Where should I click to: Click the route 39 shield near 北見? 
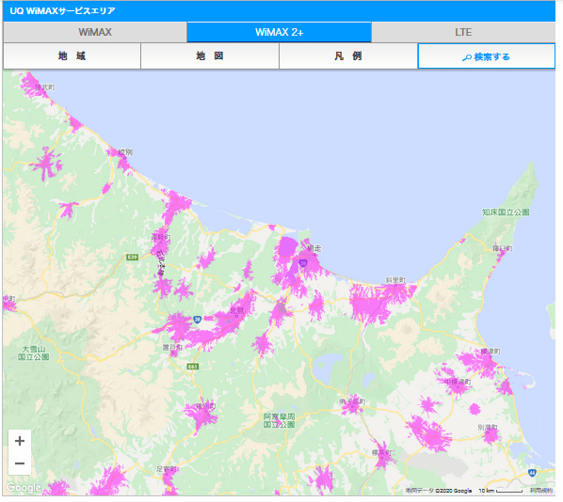click(197, 319)
